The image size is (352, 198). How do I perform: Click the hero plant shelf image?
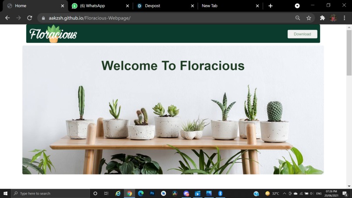173,110
